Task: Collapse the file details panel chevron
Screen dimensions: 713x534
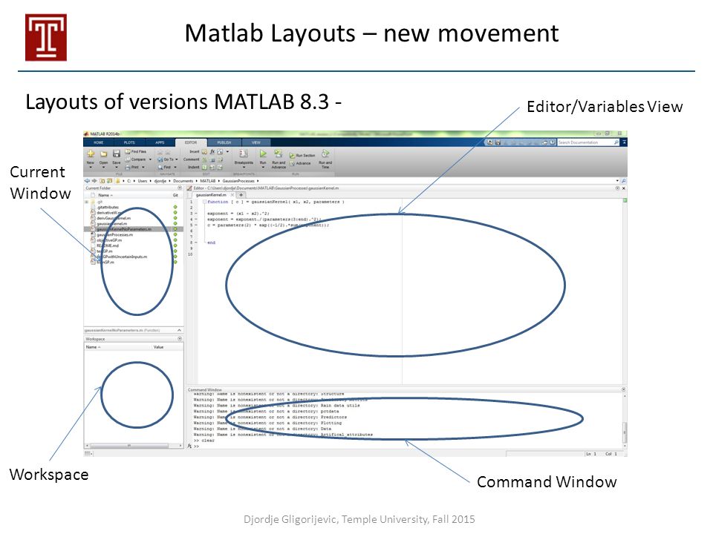Action: click(x=179, y=330)
